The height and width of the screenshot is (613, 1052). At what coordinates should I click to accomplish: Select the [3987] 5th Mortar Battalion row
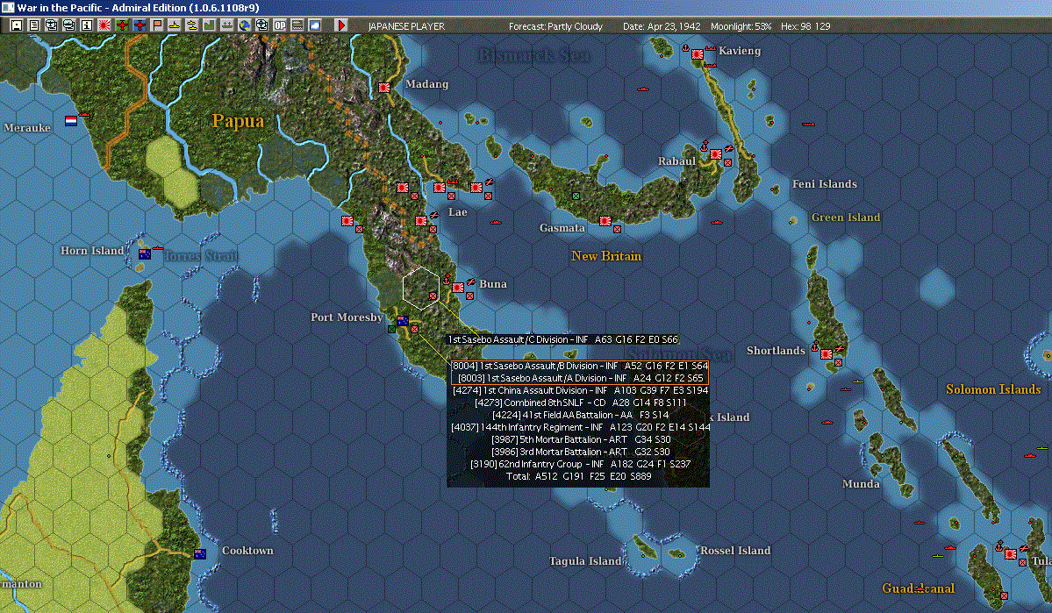pos(580,439)
